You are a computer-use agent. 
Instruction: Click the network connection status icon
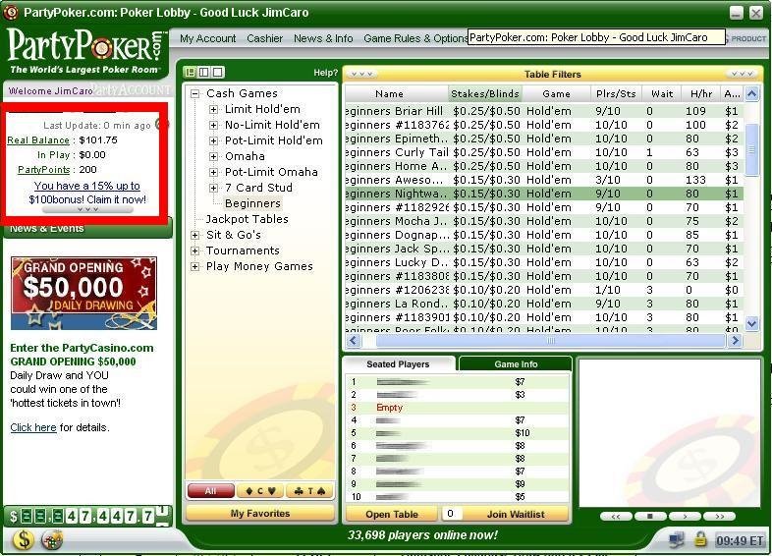pyautogui.click(x=676, y=540)
